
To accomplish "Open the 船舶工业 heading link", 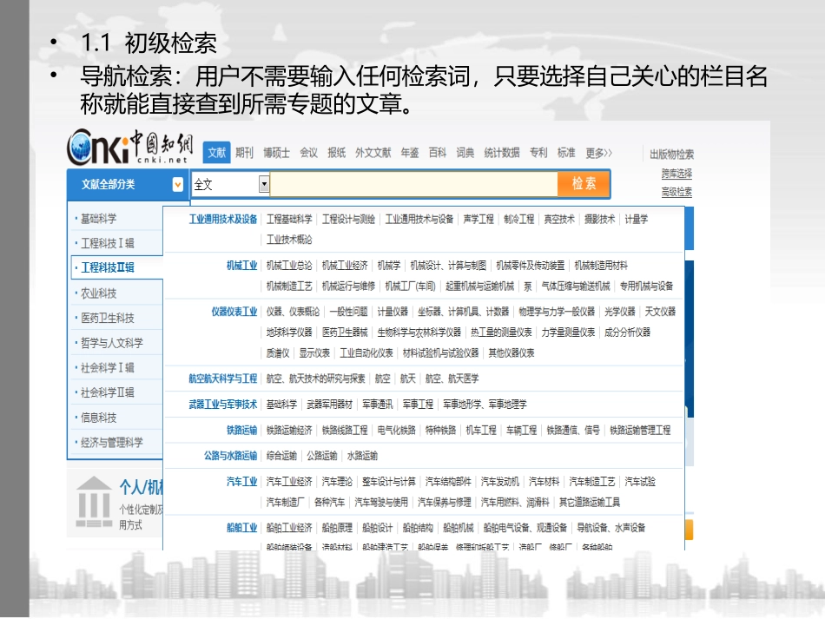I will (242, 528).
